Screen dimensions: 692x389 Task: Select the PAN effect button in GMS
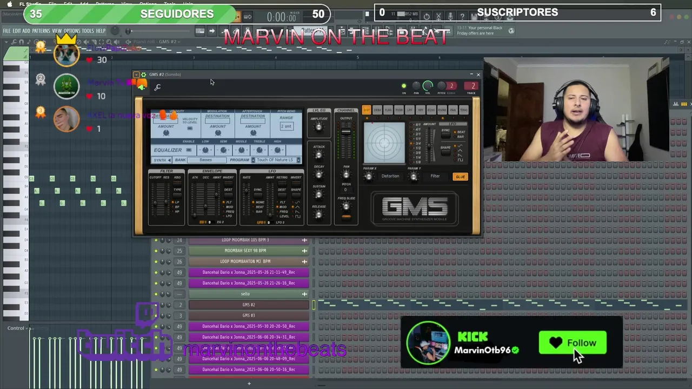point(453,110)
